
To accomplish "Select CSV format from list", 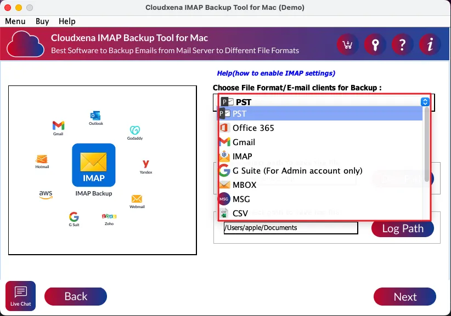I will pyautogui.click(x=240, y=213).
